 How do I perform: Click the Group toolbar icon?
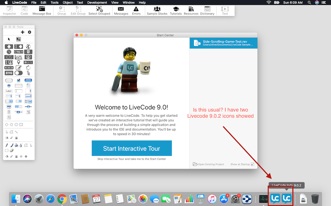coord(62,11)
